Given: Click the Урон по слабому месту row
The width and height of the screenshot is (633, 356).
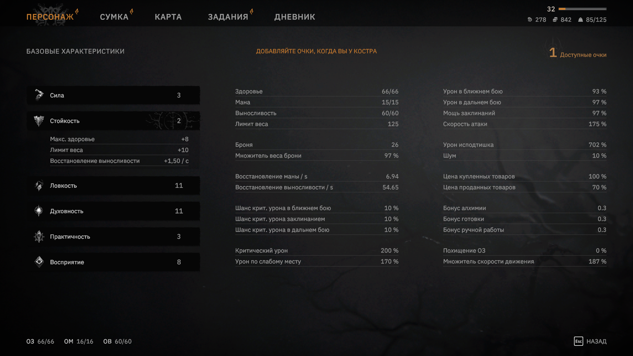Looking at the screenshot, I should tap(317, 261).
